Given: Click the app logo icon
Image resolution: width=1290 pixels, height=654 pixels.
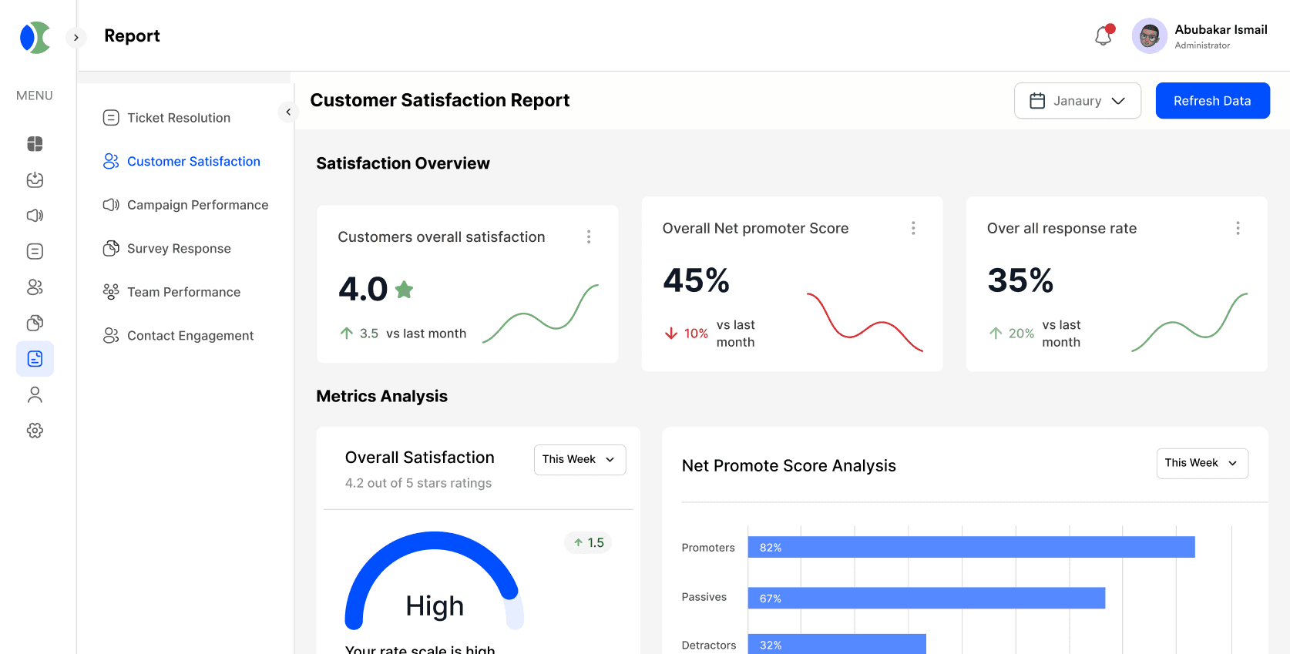Looking at the screenshot, I should tap(35, 37).
